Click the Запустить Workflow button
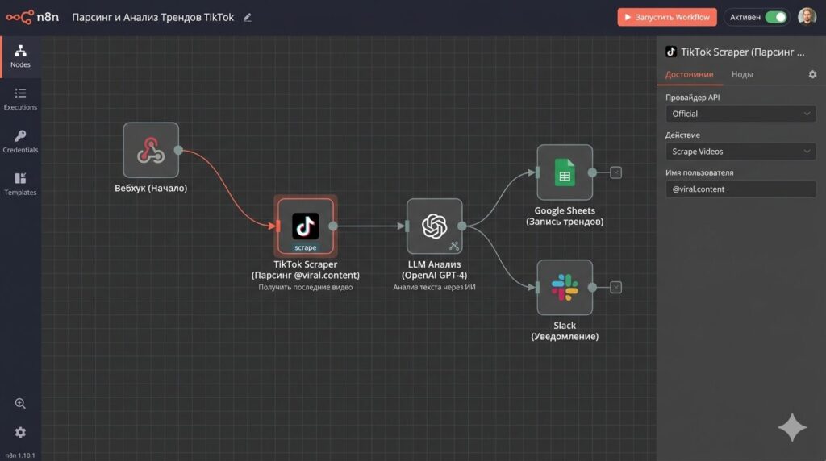 (667, 18)
